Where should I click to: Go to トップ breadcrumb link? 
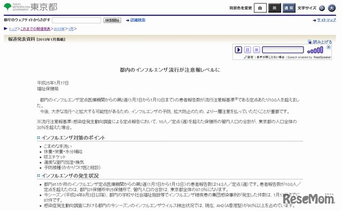[x=13, y=29]
